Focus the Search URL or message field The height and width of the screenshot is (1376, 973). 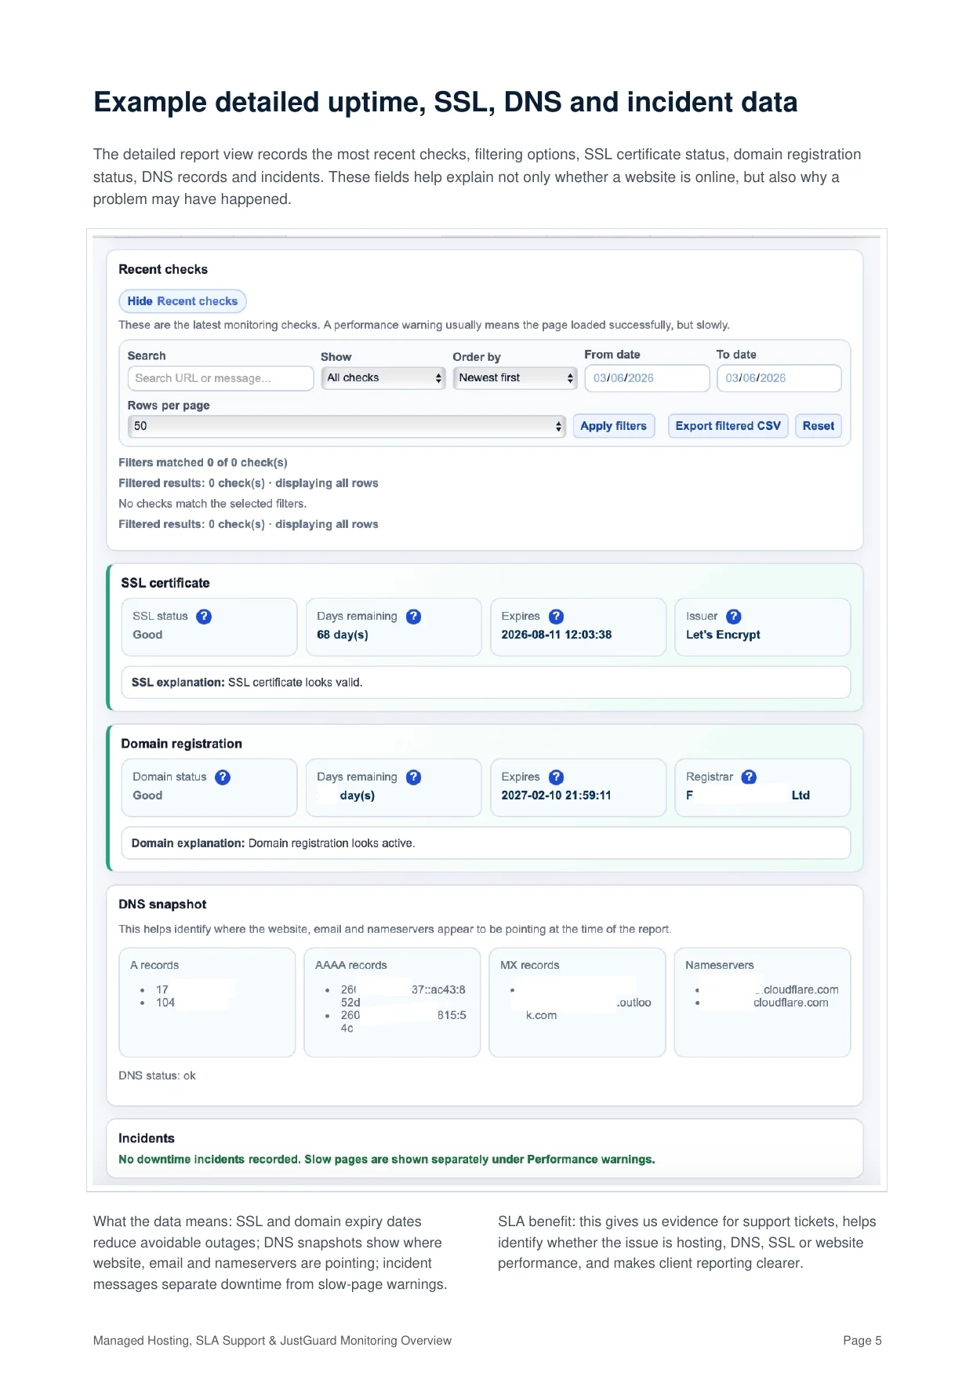point(220,378)
